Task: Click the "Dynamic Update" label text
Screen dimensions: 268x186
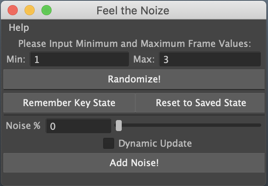Action: [x=155, y=144]
